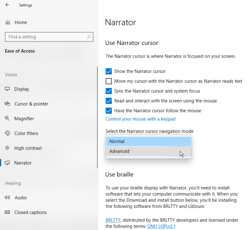
Task: Click the Hearing section label
Action: click(13, 183)
